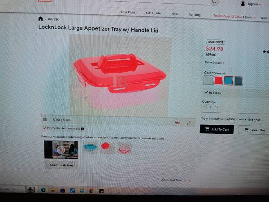Open Microsoft Edge from the taskbar
This screenshot has height=202, width=269.
tap(43, 190)
